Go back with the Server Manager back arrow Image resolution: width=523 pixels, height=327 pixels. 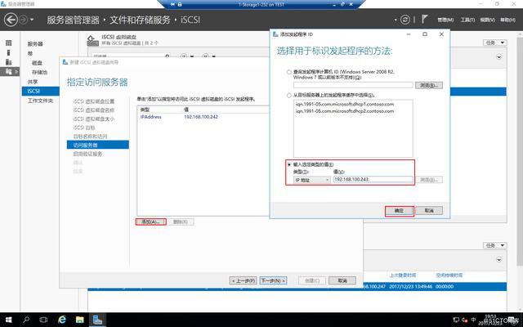[x=11, y=20]
